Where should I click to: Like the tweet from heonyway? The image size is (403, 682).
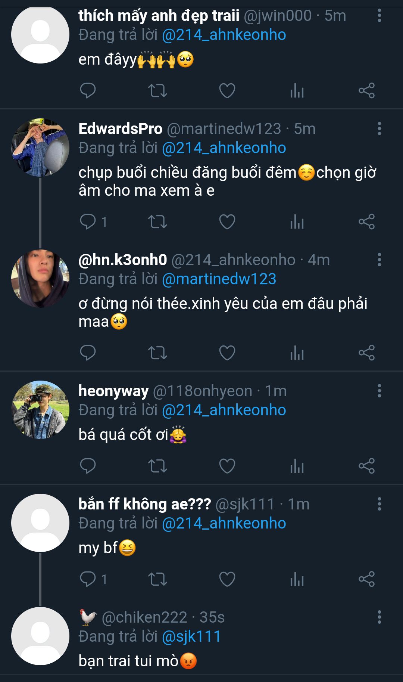pyautogui.click(x=227, y=466)
